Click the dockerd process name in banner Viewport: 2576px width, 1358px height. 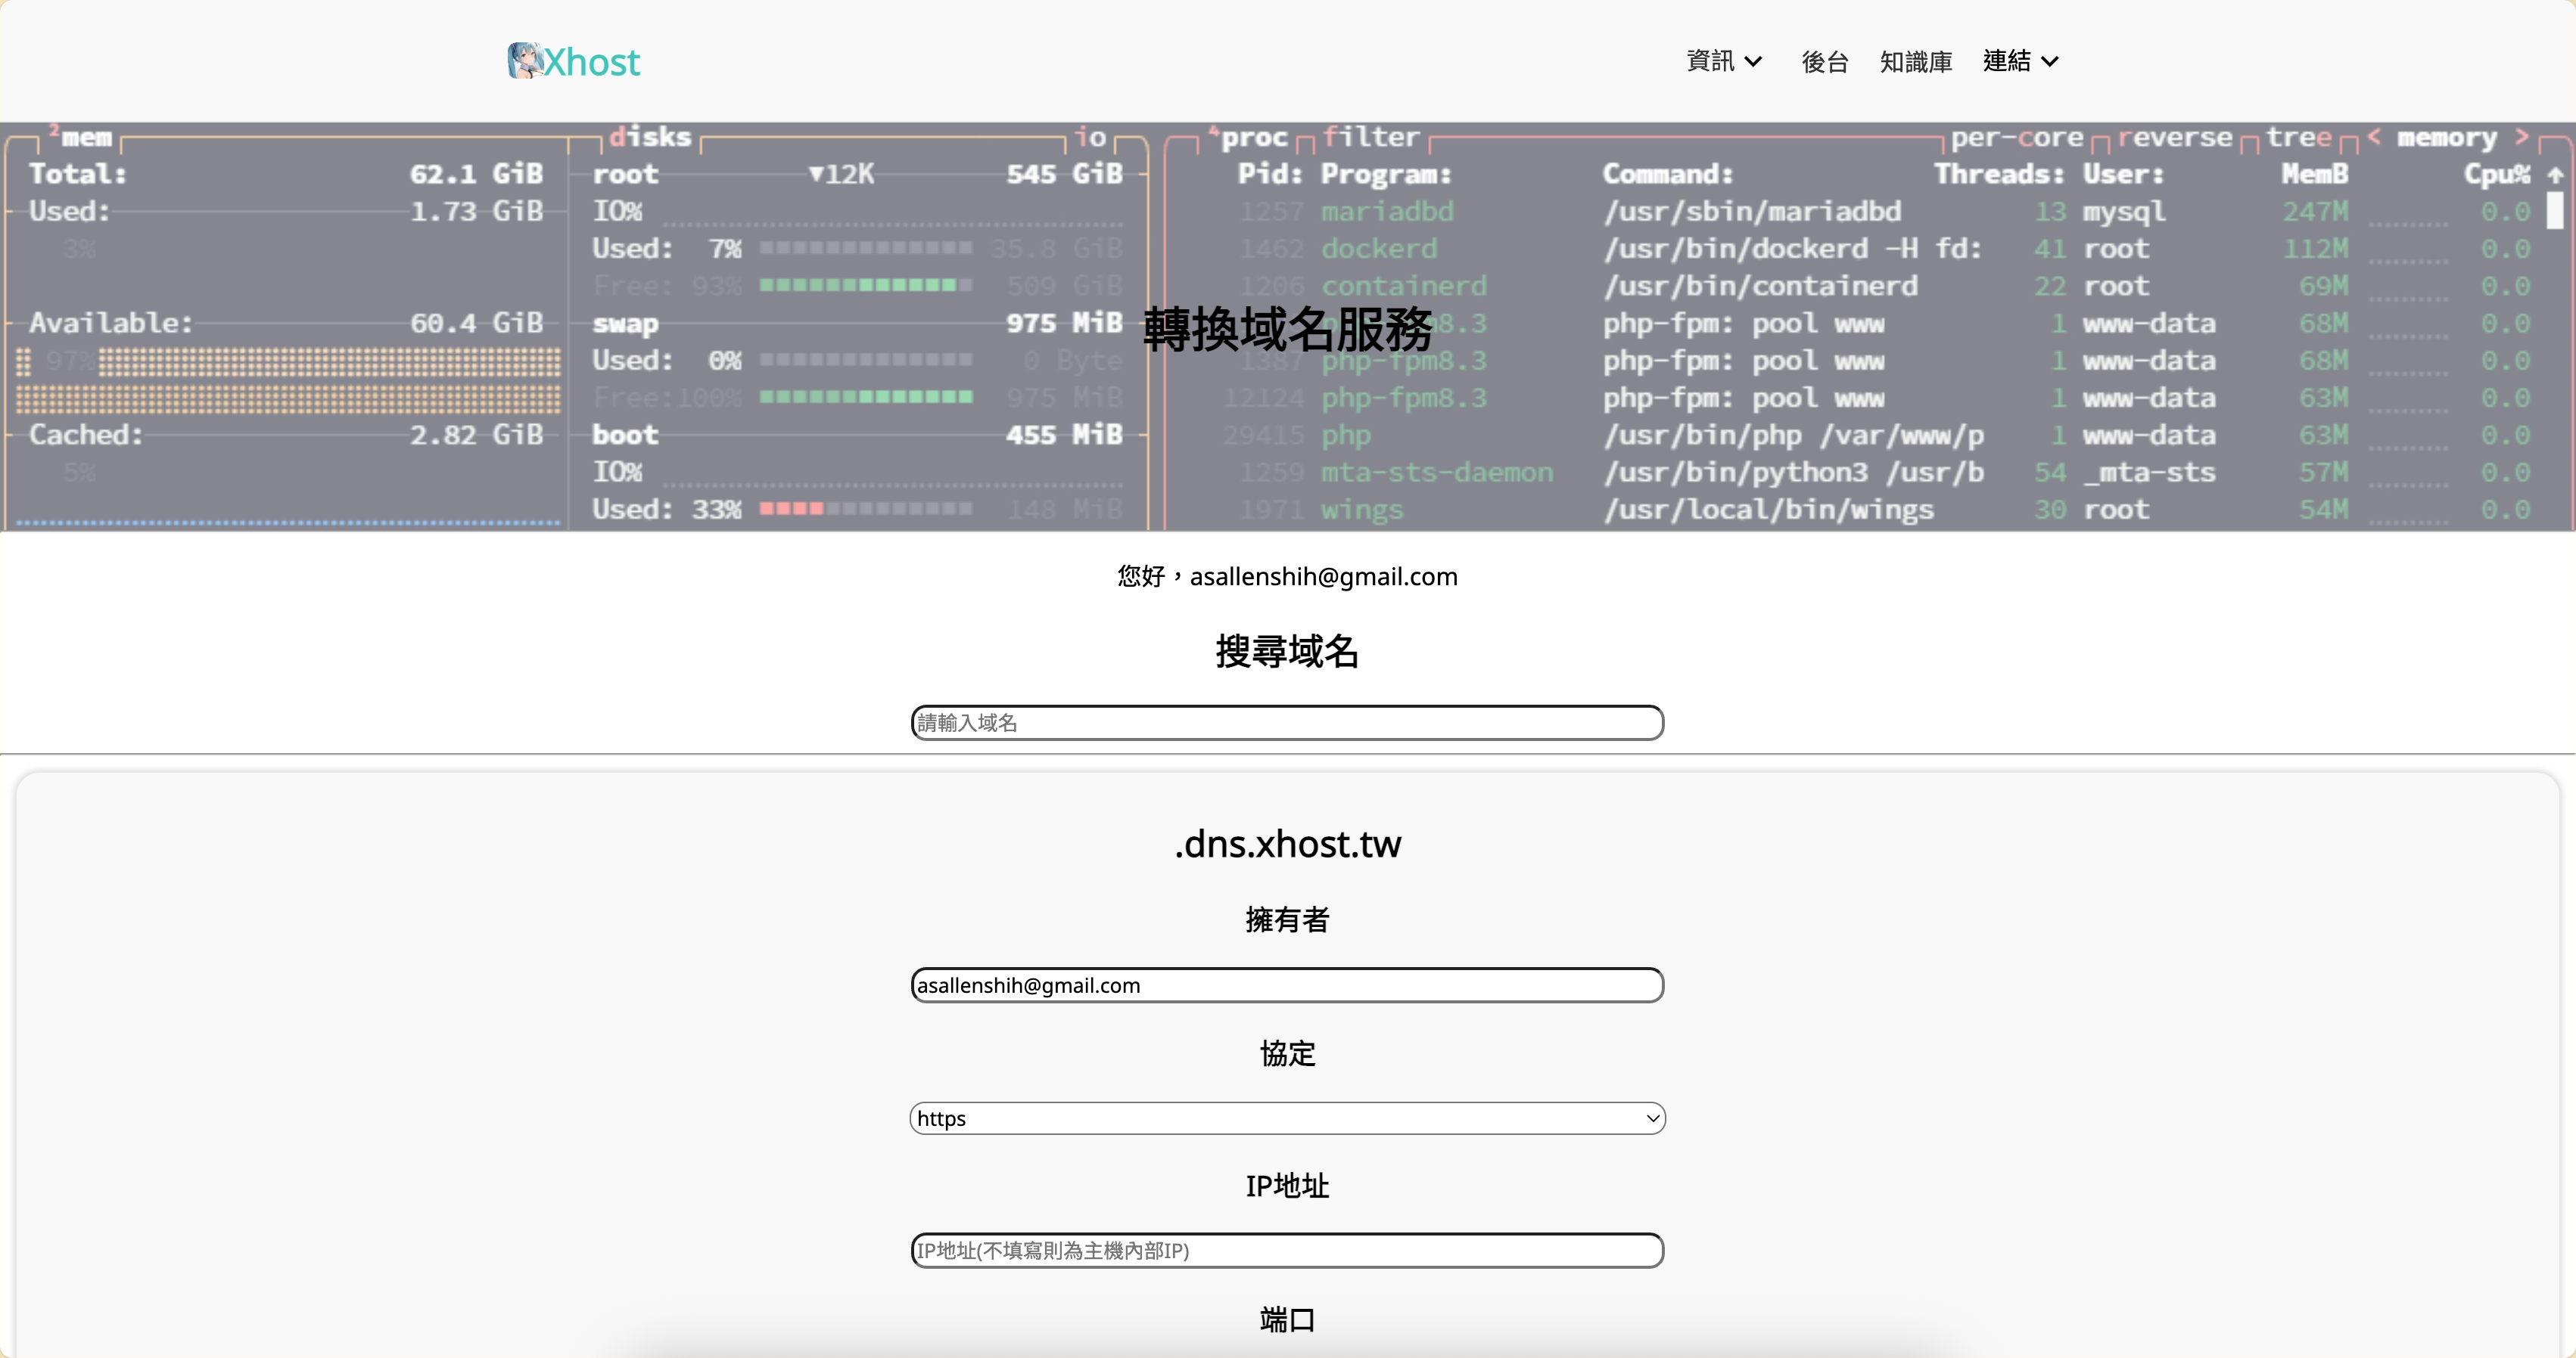point(1379,249)
